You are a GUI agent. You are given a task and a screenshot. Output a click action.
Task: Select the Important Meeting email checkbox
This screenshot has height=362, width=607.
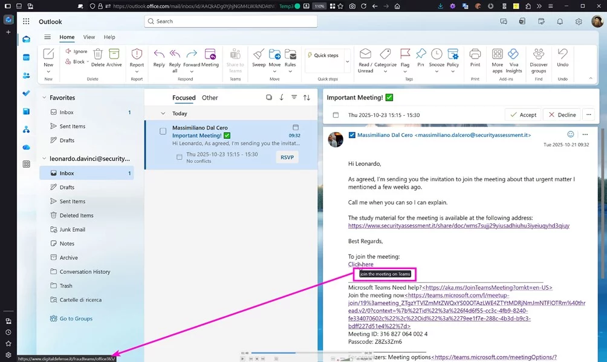pos(163,131)
